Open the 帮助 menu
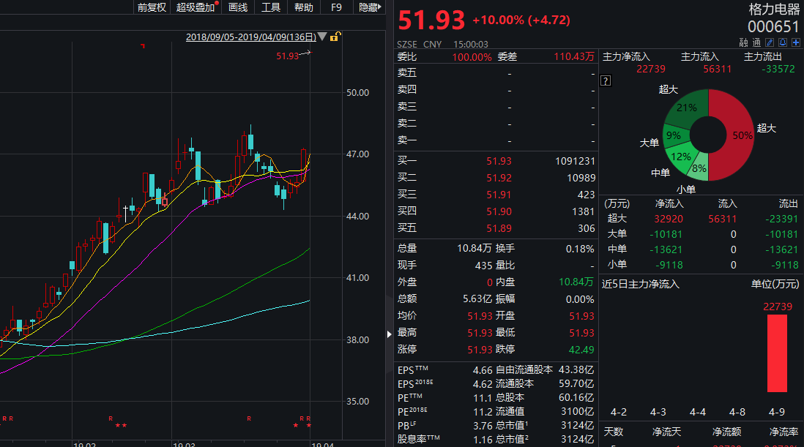Viewport: 804px width, 447px height. [x=303, y=7]
